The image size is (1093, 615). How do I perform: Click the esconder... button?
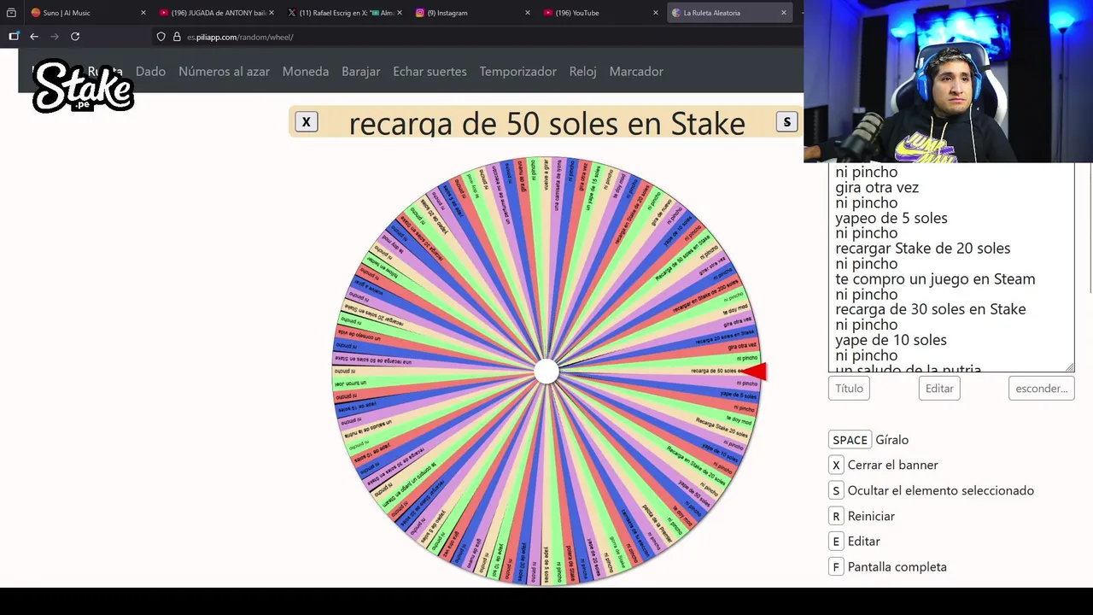click(1042, 389)
